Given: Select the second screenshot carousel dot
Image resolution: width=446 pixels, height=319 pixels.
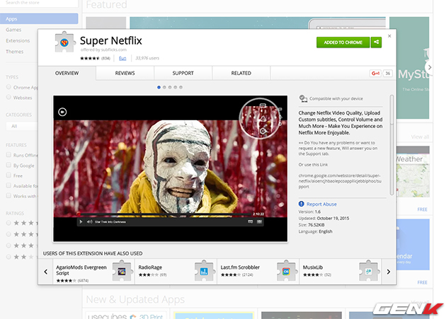Looking at the screenshot, I should point(164,87).
